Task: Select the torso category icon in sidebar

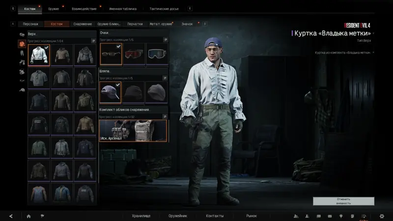Action: [x=22, y=44]
